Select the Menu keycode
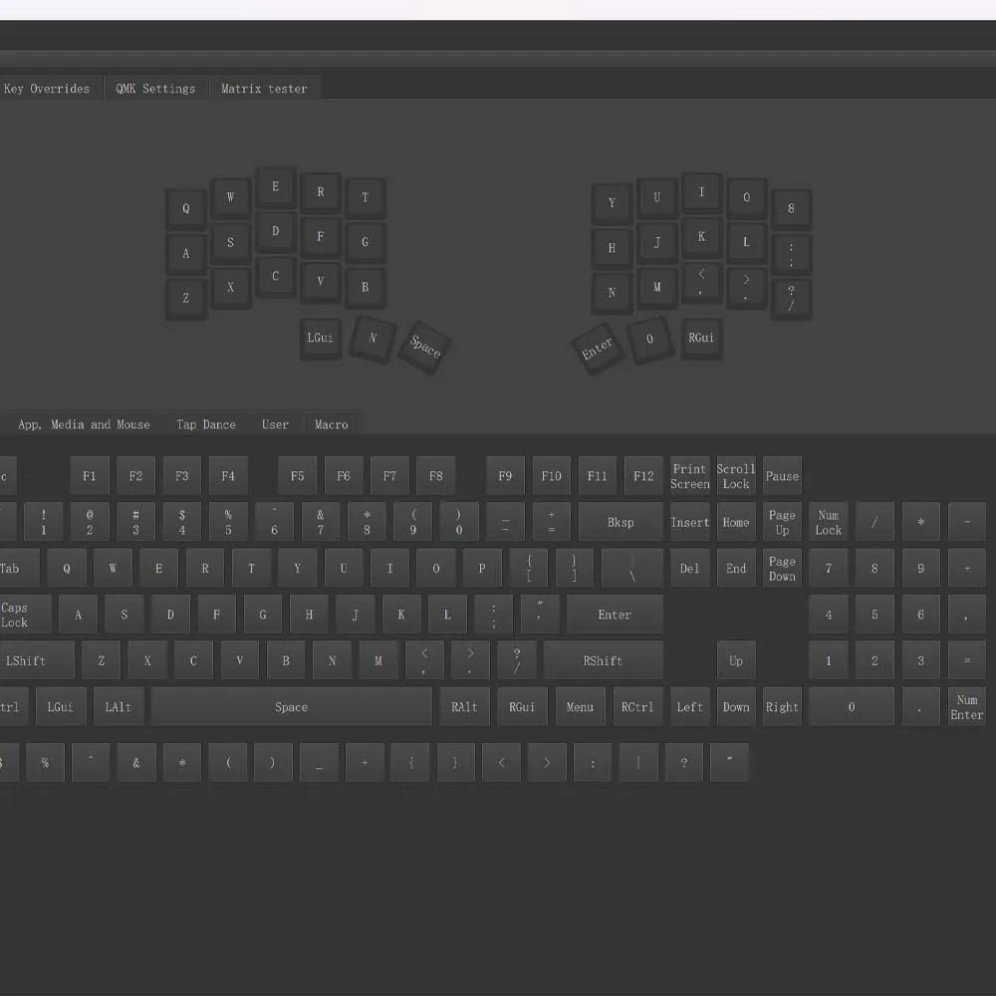 [x=580, y=707]
